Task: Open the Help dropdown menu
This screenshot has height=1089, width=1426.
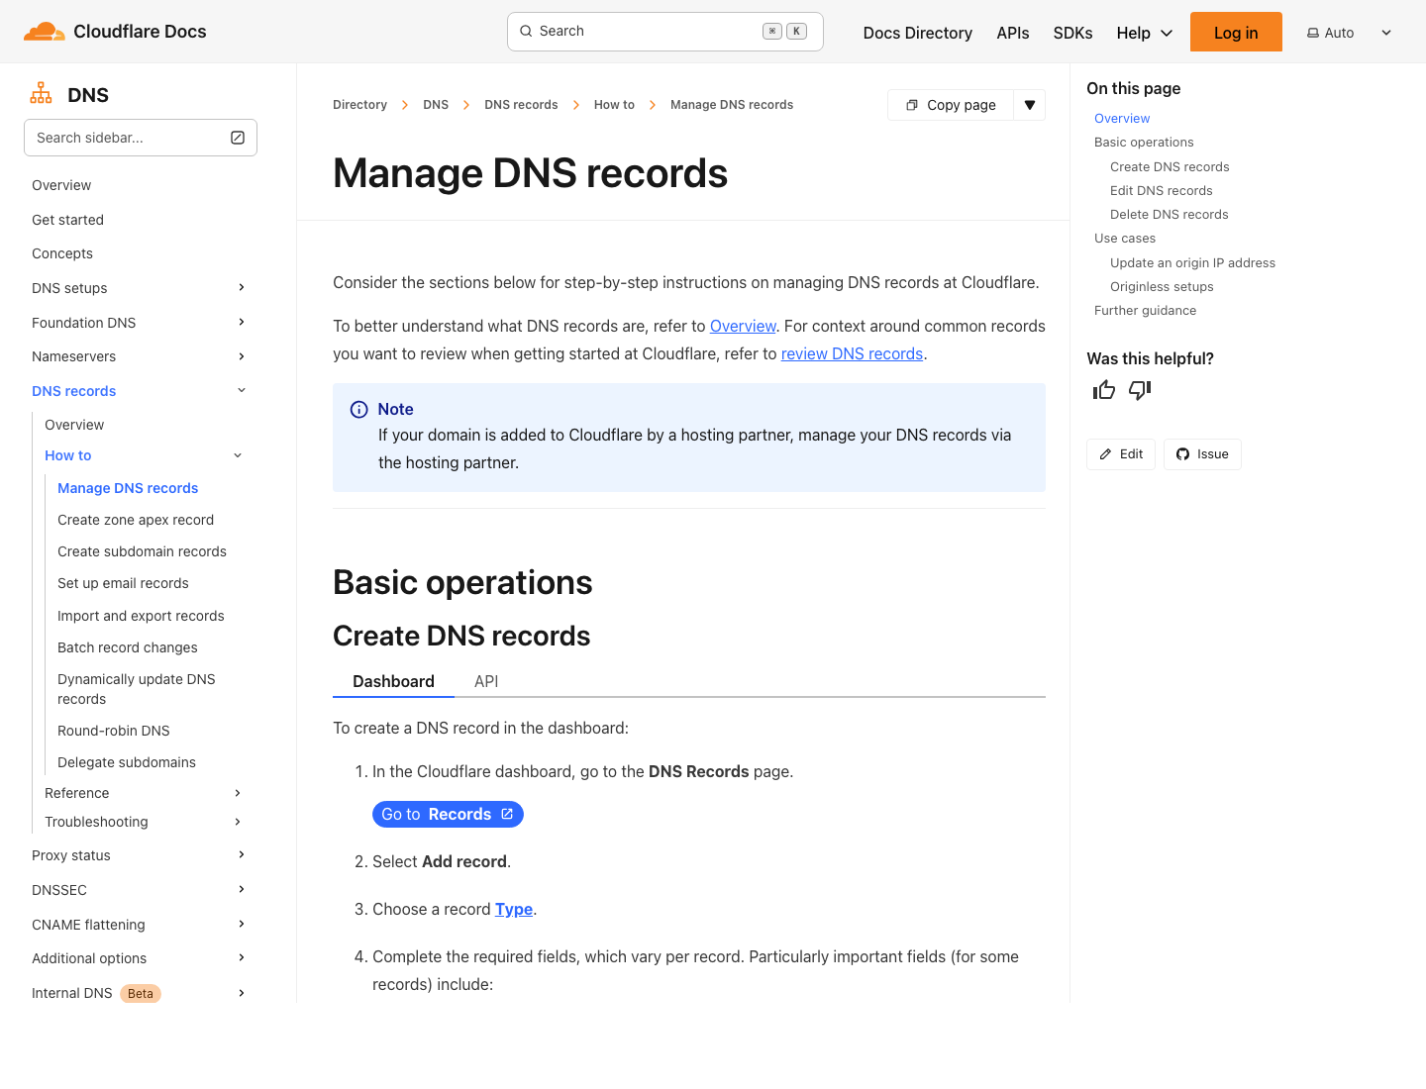Action: (x=1143, y=32)
